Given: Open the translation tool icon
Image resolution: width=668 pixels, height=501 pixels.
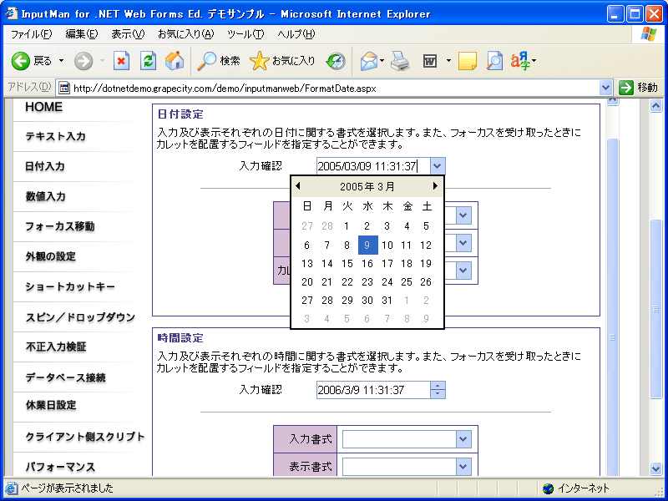Looking at the screenshot, I should tap(521, 61).
